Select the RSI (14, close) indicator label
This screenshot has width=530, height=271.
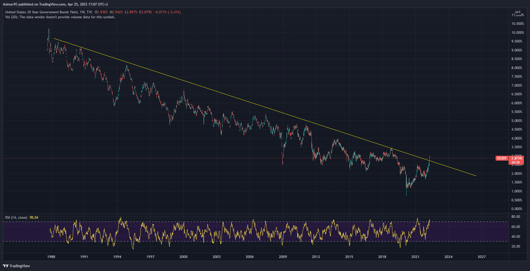click(16, 218)
